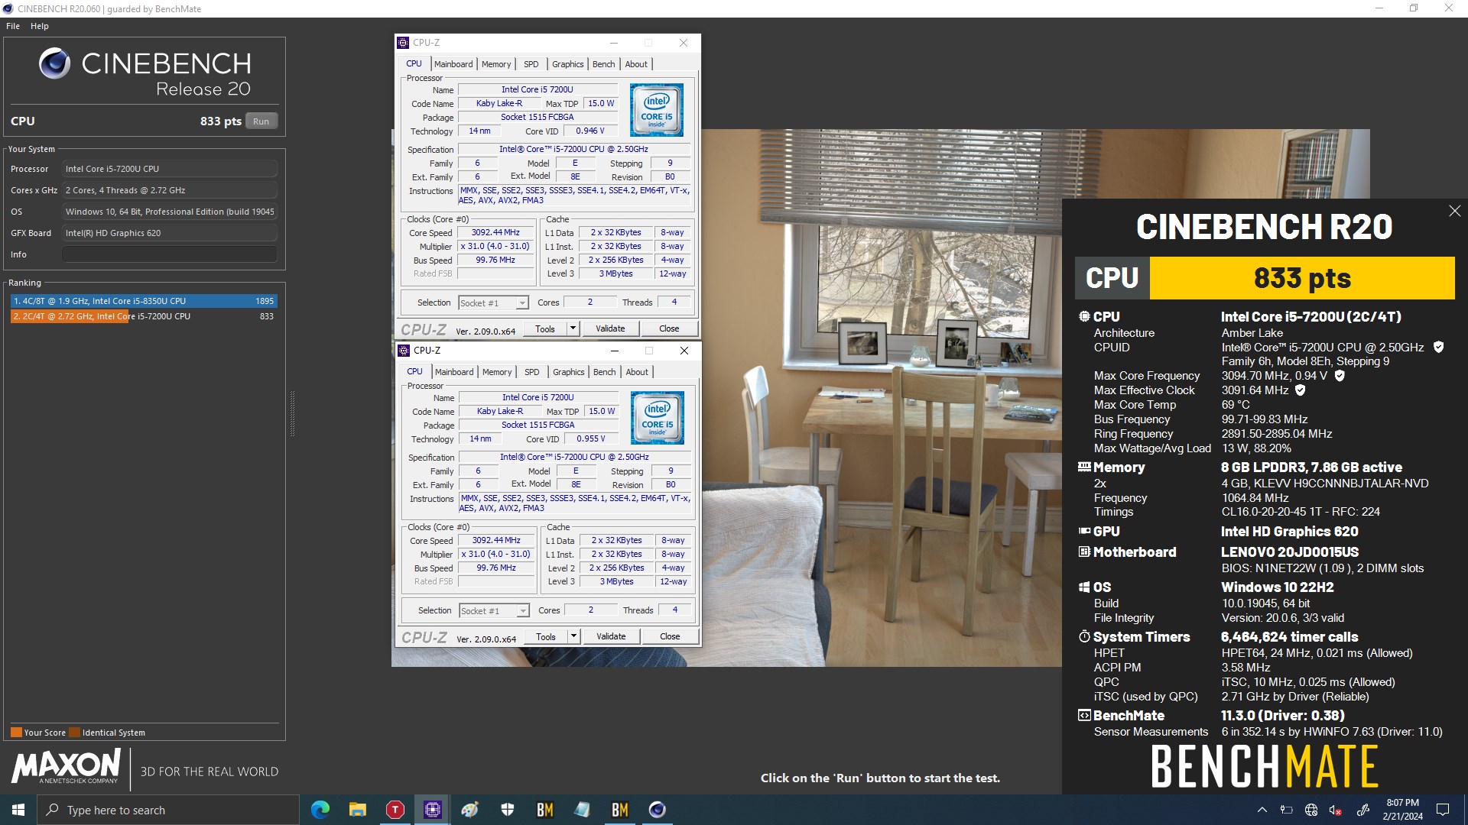Expand Tools dropdown arrow in lower CPU-Z window

click(573, 636)
